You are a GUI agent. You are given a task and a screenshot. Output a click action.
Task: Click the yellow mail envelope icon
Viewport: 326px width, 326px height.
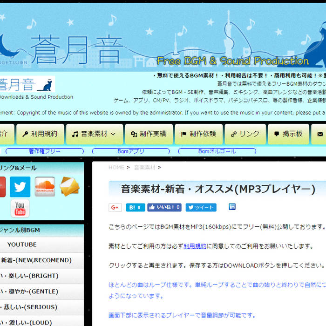pyautogui.click(x=69, y=187)
